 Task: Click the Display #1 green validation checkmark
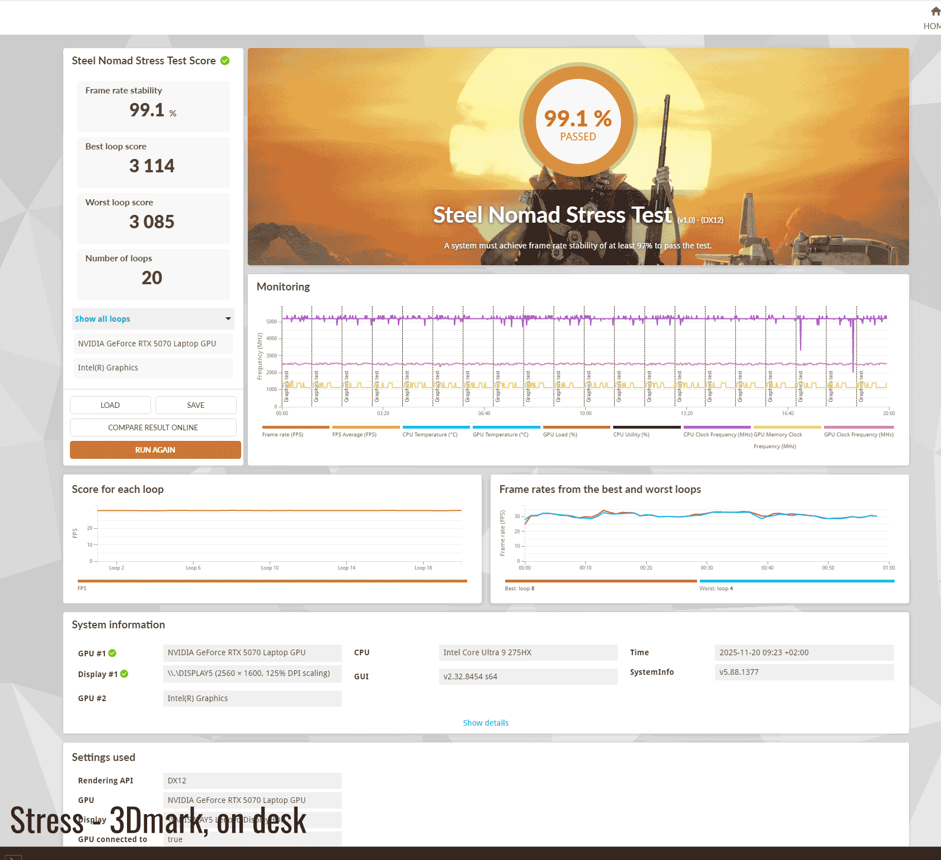pyautogui.click(x=124, y=674)
